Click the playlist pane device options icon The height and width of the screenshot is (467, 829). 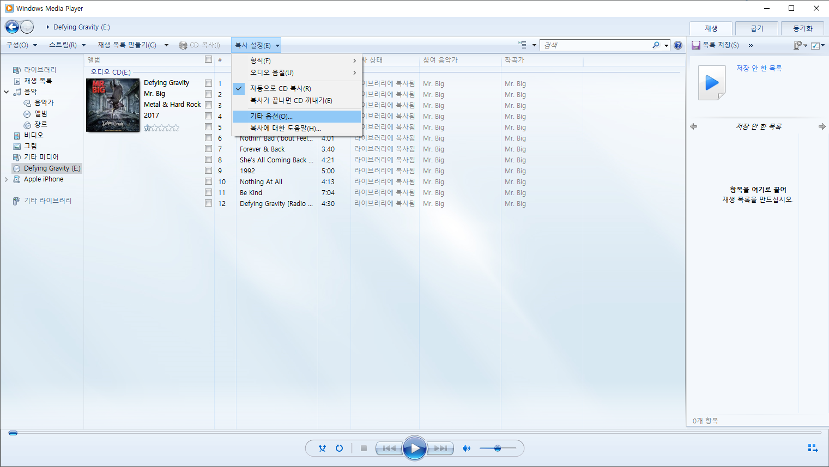[x=800, y=45]
